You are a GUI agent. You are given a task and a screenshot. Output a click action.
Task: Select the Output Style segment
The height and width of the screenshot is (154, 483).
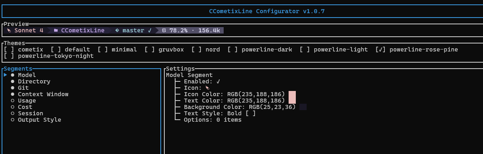point(39,120)
